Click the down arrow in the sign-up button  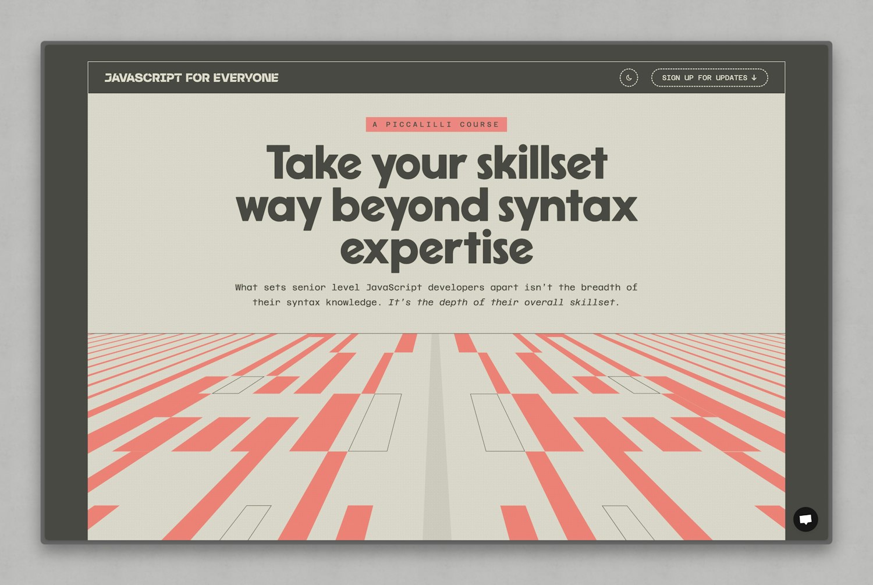755,77
